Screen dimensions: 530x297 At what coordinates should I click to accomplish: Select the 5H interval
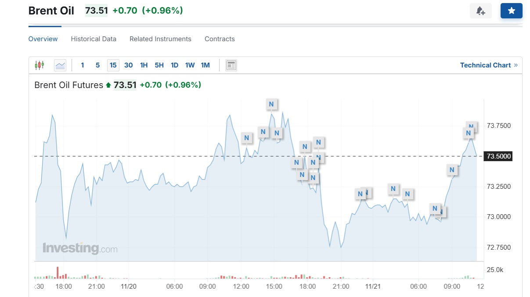pyautogui.click(x=159, y=65)
